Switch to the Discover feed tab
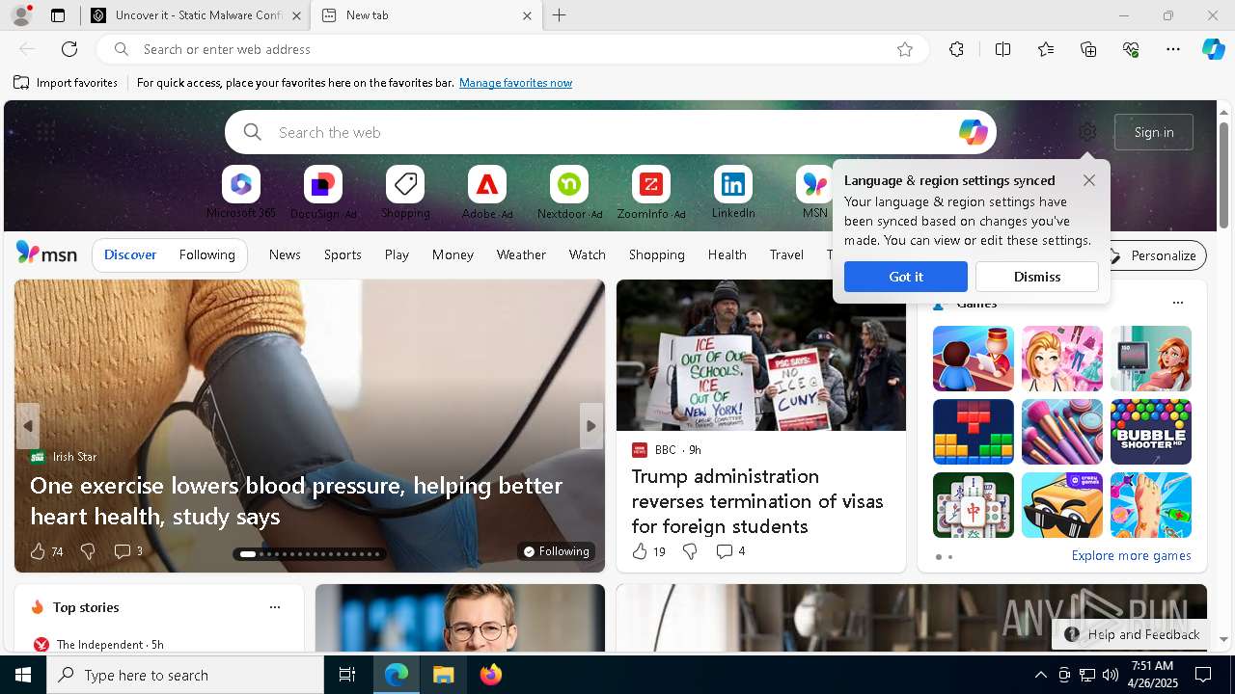Viewport: 1235px width, 694px height. pos(130,254)
